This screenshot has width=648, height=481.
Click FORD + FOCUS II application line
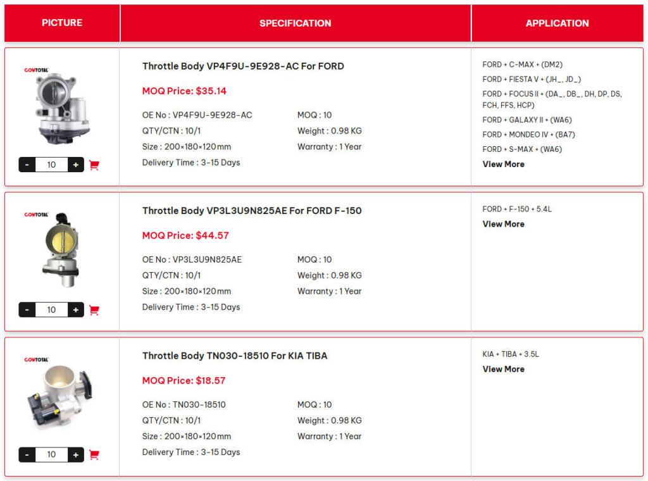[552, 99]
